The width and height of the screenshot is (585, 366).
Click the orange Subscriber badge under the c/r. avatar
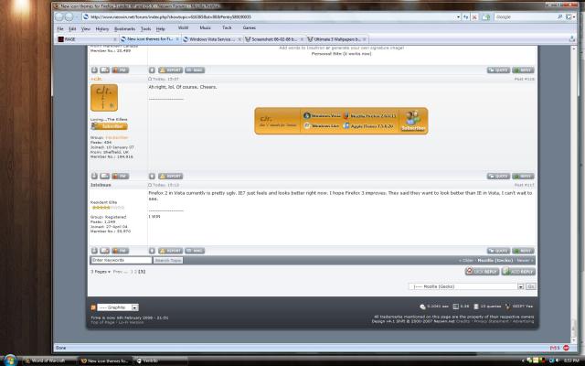click(x=109, y=126)
